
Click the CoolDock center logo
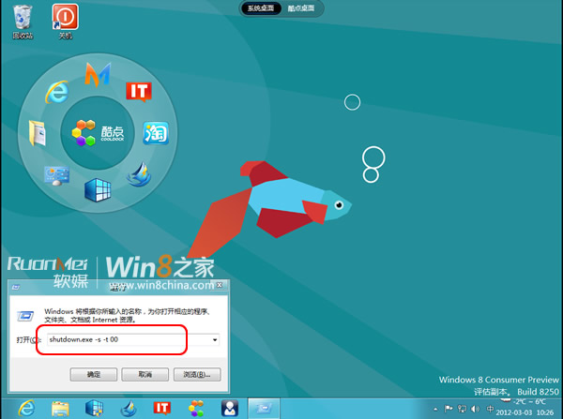click(x=98, y=132)
